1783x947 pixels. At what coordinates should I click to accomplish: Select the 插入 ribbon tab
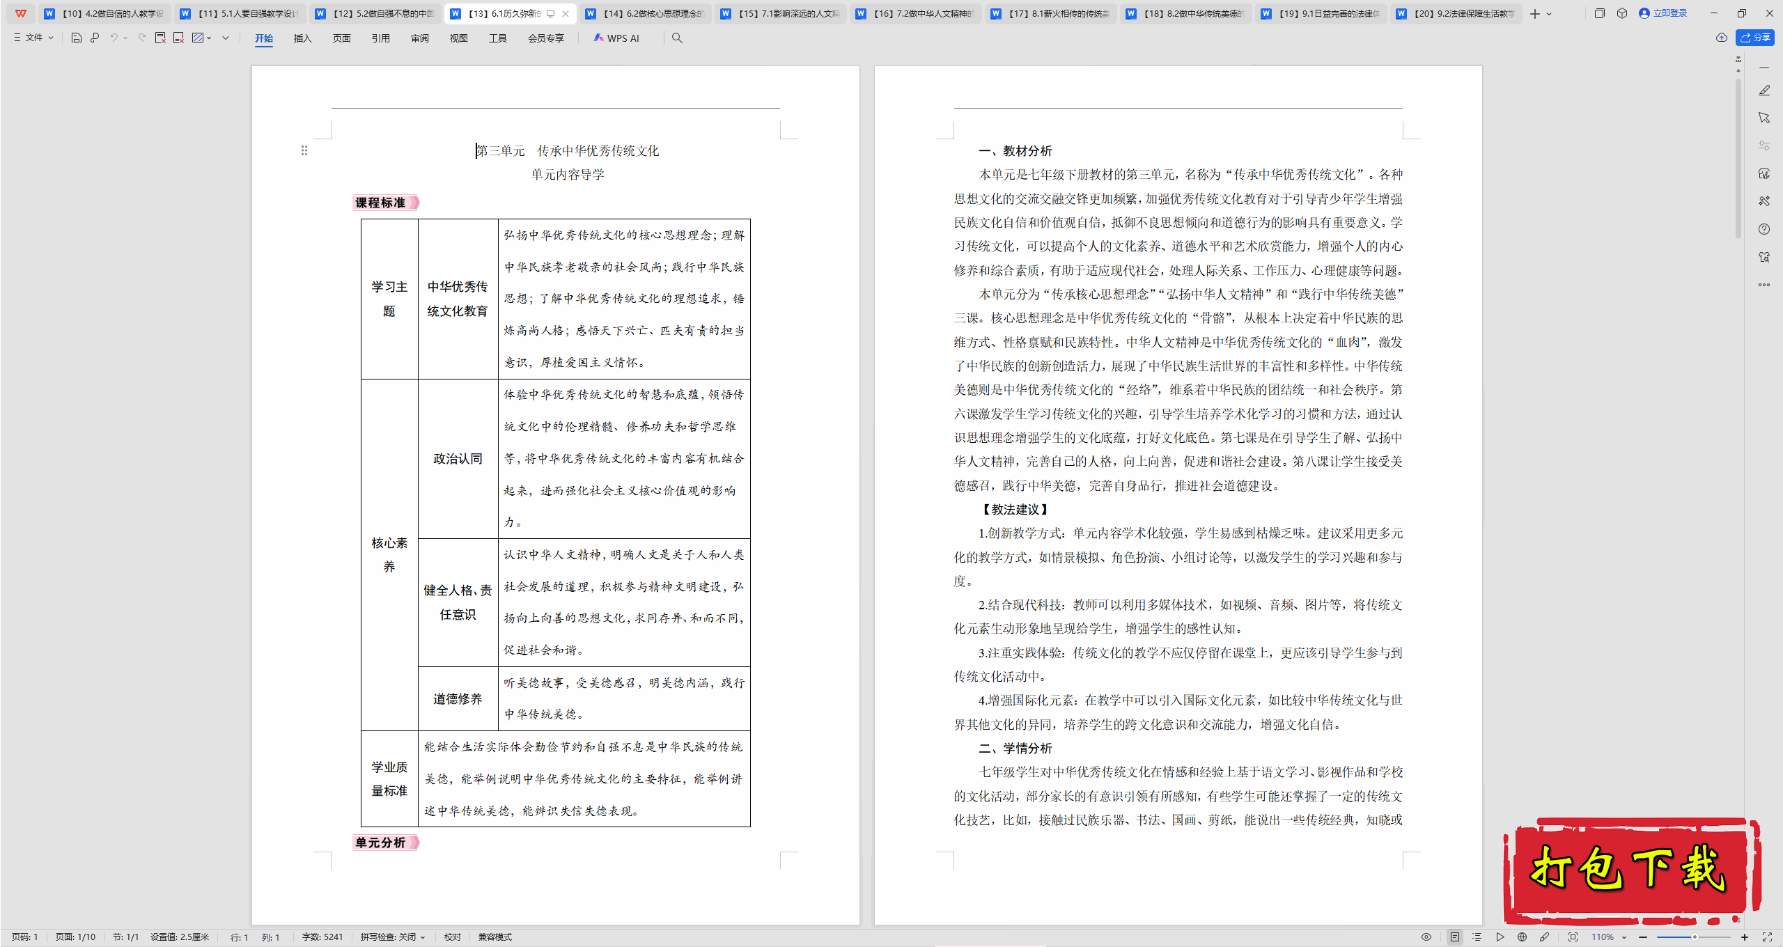[x=302, y=38]
